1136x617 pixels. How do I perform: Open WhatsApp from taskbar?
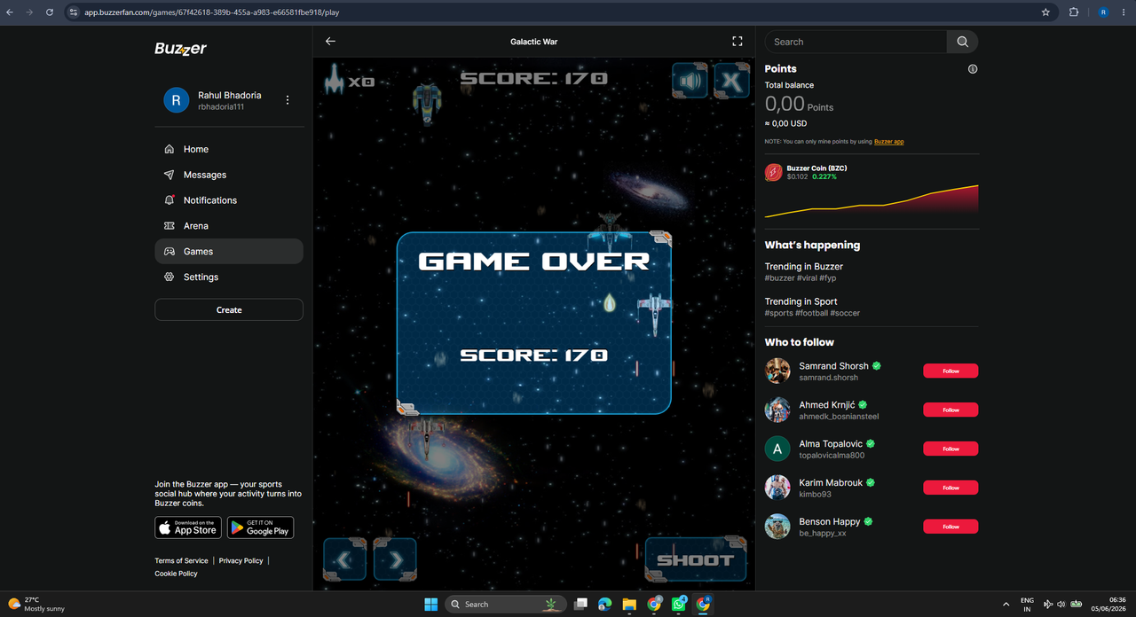pyautogui.click(x=679, y=604)
